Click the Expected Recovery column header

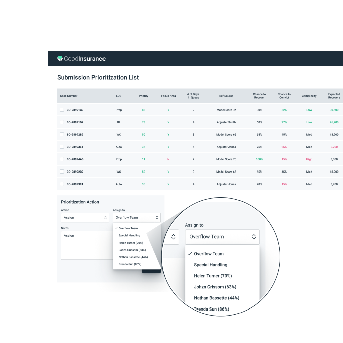(x=334, y=96)
